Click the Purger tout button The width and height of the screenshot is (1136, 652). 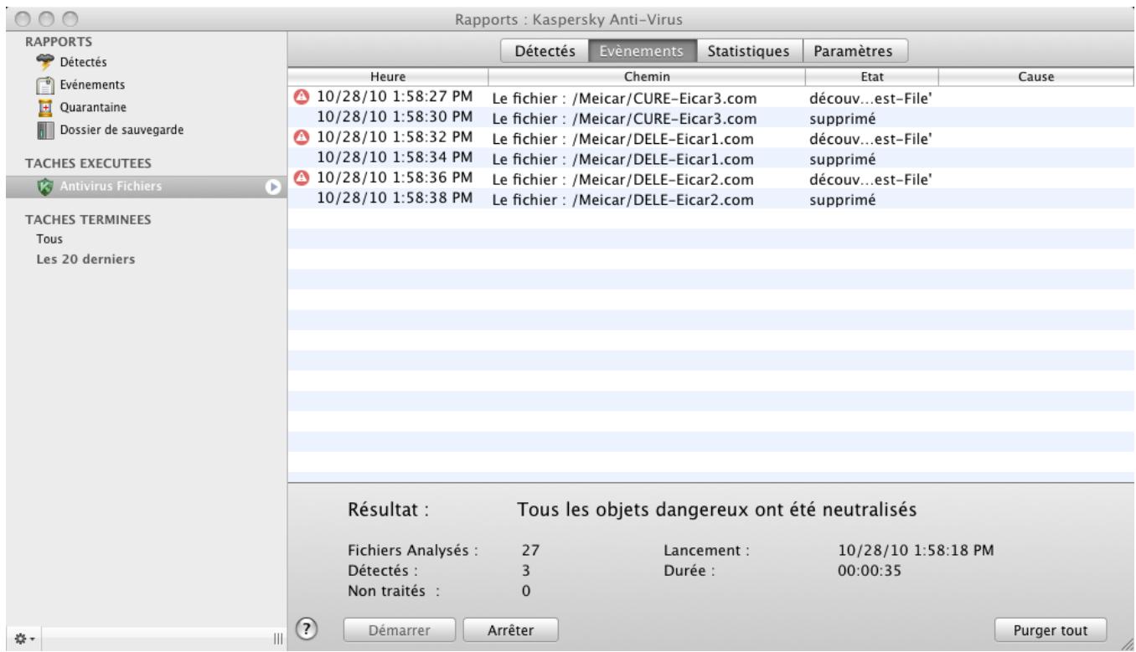click(1051, 629)
